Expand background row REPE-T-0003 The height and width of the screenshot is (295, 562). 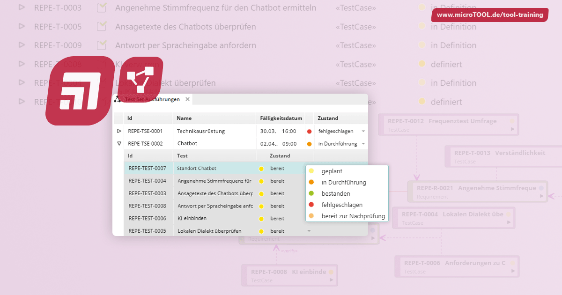click(22, 7)
